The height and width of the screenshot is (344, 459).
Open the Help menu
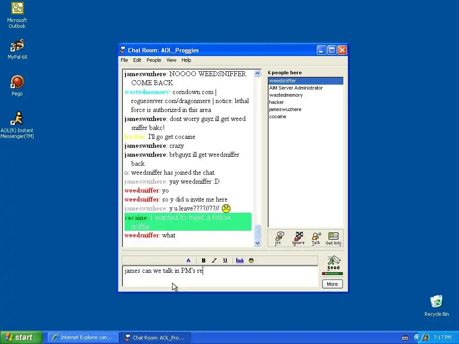[186, 60]
